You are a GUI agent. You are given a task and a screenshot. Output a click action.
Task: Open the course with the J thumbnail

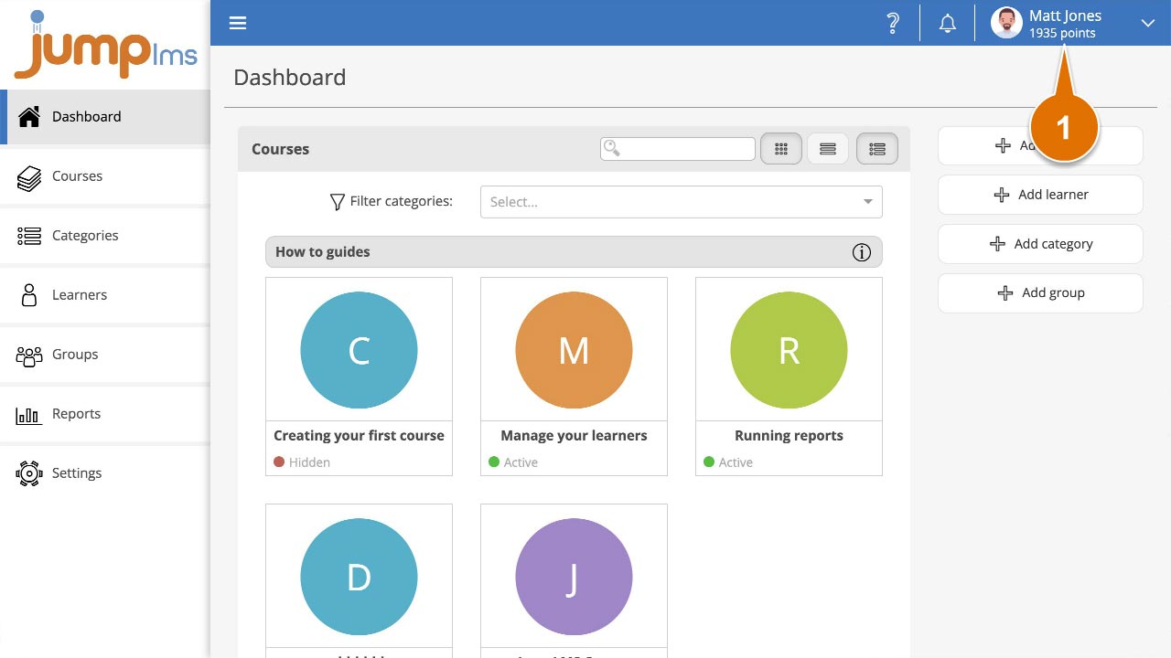click(574, 577)
